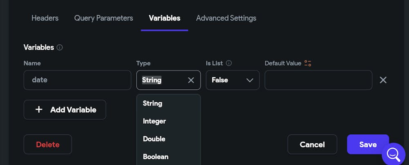Viewport: 409px width, 165px height.
Task: Open the Query Parameters tab
Action: 103,18
